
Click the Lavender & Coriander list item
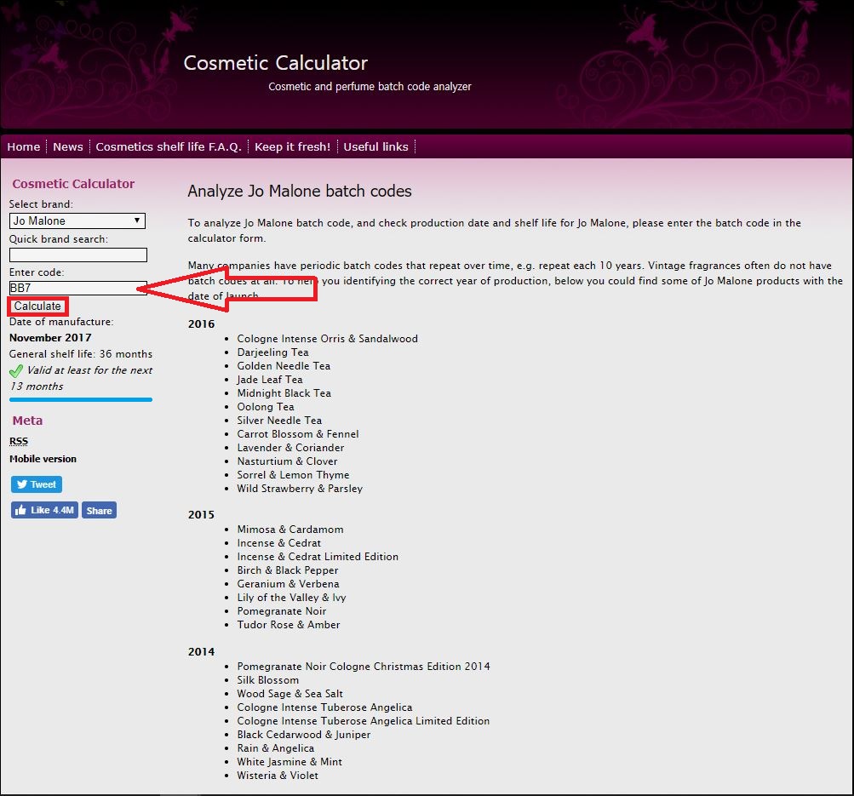(x=290, y=448)
